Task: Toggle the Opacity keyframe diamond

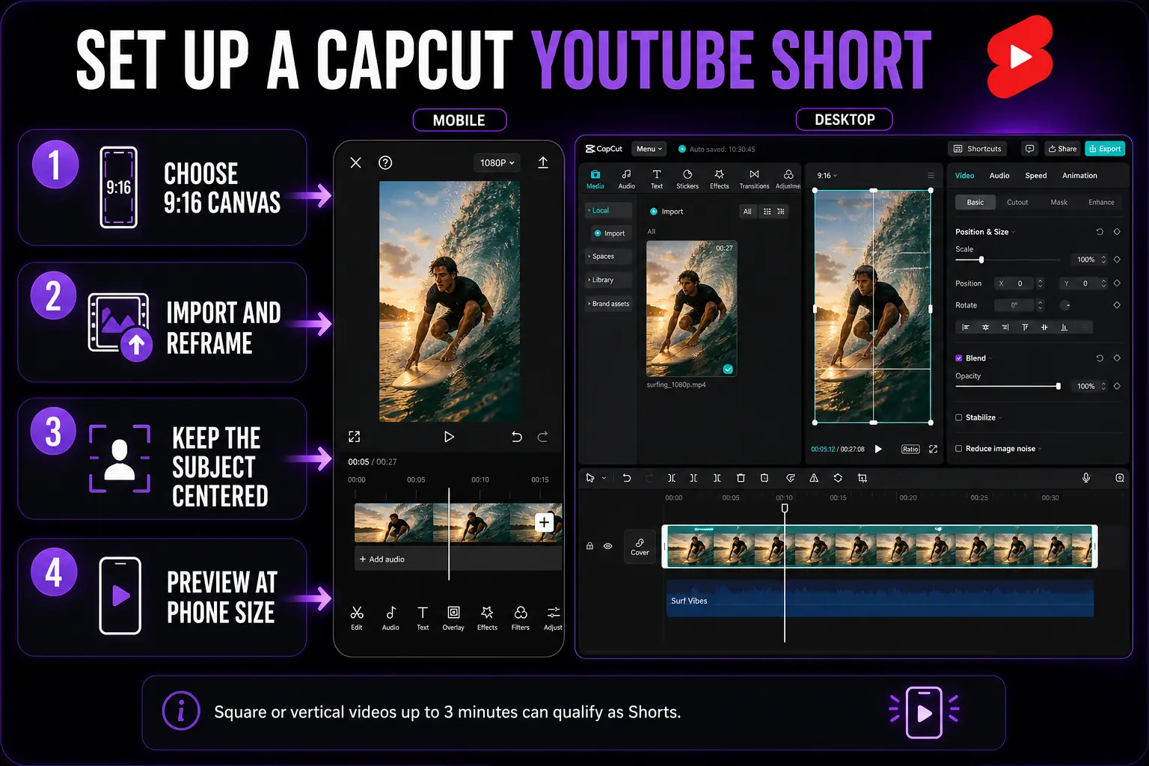Action: point(1117,386)
